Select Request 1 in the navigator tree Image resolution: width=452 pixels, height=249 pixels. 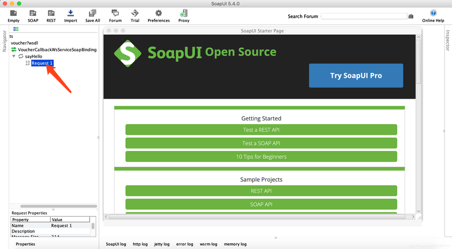pos(42,63)
